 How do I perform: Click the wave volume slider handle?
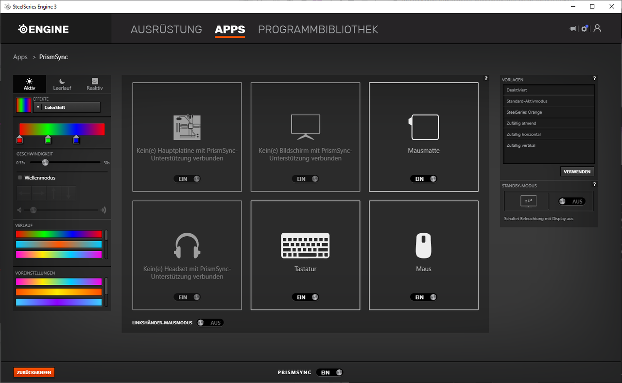point(33,210)
